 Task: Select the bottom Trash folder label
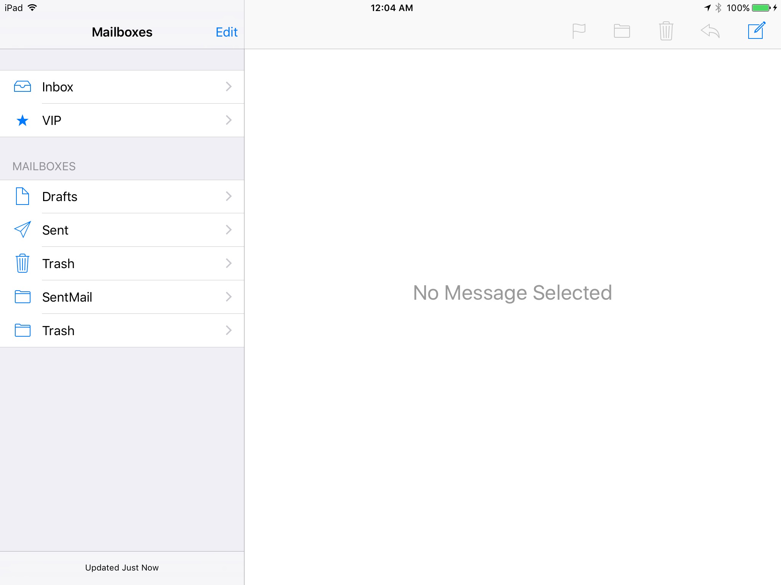[x=58, y=331]
